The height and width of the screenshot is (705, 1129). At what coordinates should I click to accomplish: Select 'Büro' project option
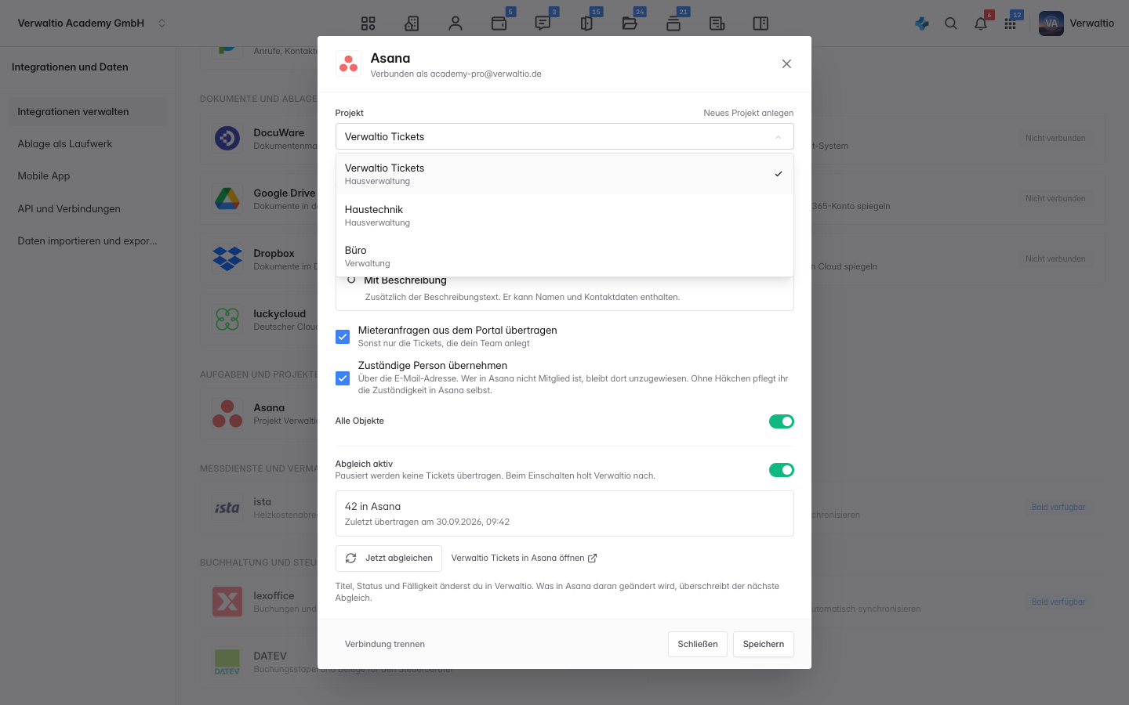(x=564, y=256)
